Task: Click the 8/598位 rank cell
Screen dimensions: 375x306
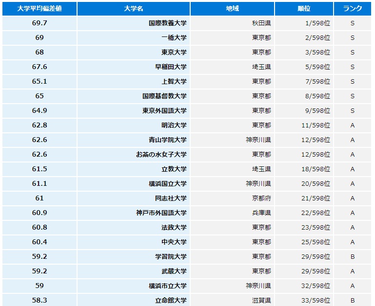Action: [x=304, y=96]
